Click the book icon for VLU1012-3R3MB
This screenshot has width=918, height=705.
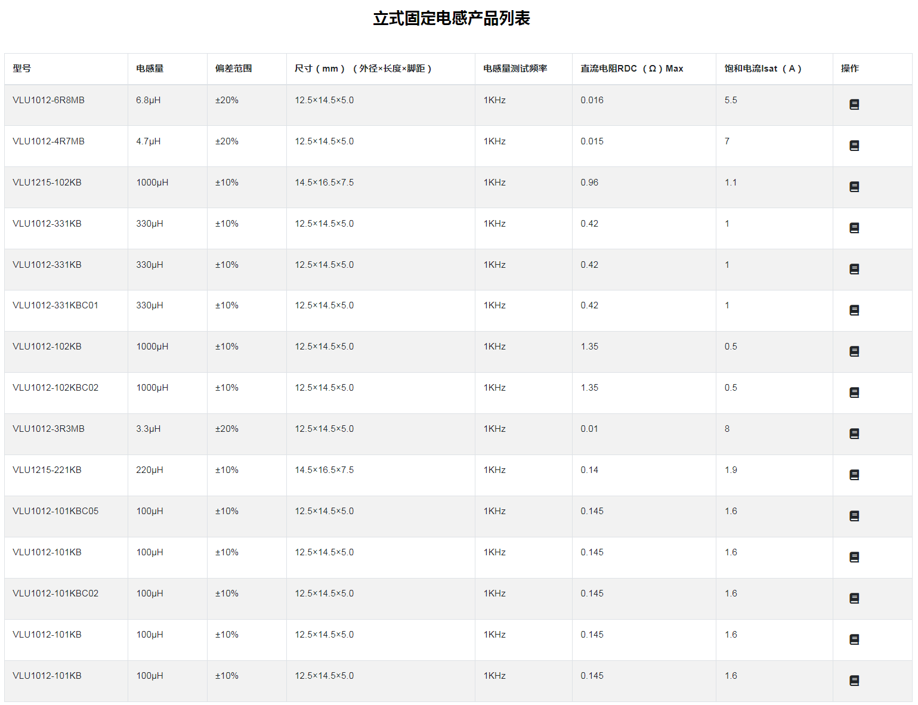coord(854,434)
